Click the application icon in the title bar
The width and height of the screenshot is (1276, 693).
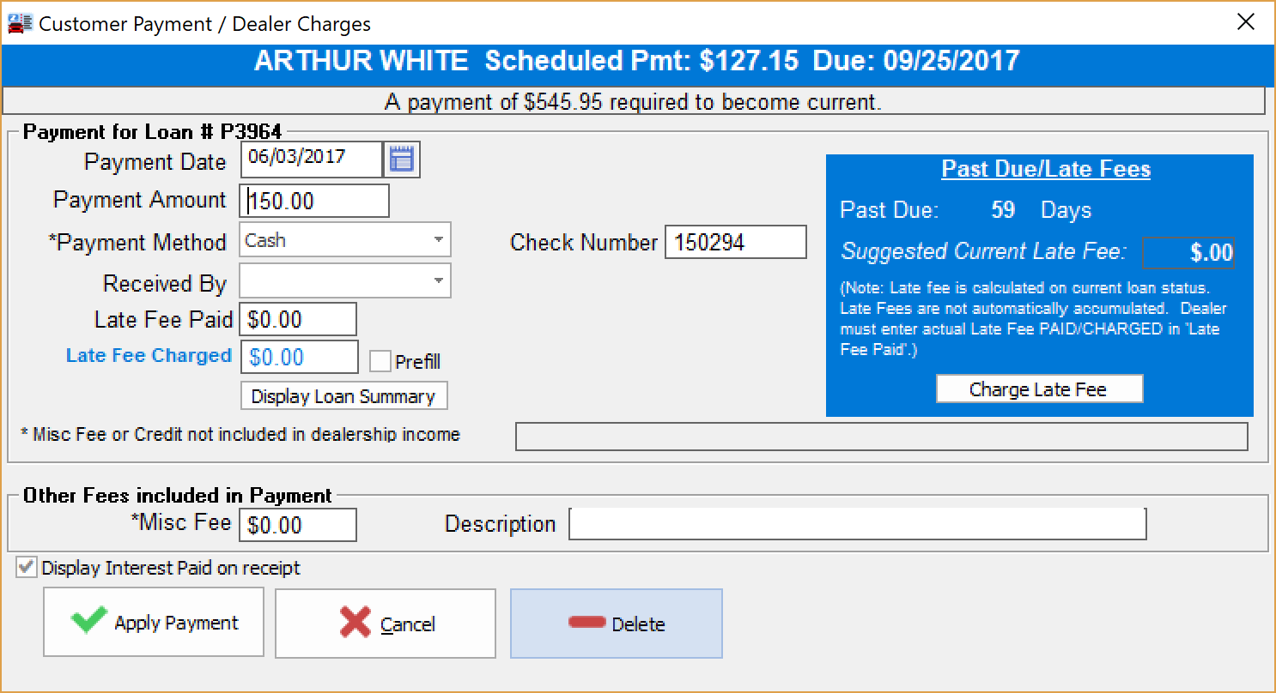[18, 22]
